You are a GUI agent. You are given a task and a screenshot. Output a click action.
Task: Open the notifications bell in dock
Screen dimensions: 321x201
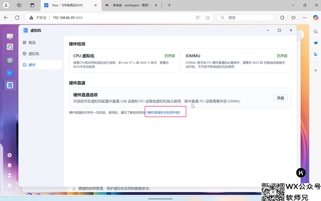click(10, 165)
